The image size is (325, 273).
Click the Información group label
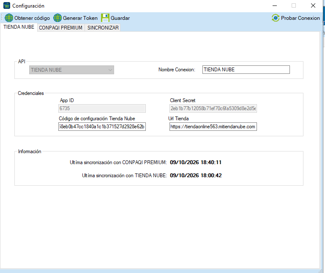click(x=30, y=151)
